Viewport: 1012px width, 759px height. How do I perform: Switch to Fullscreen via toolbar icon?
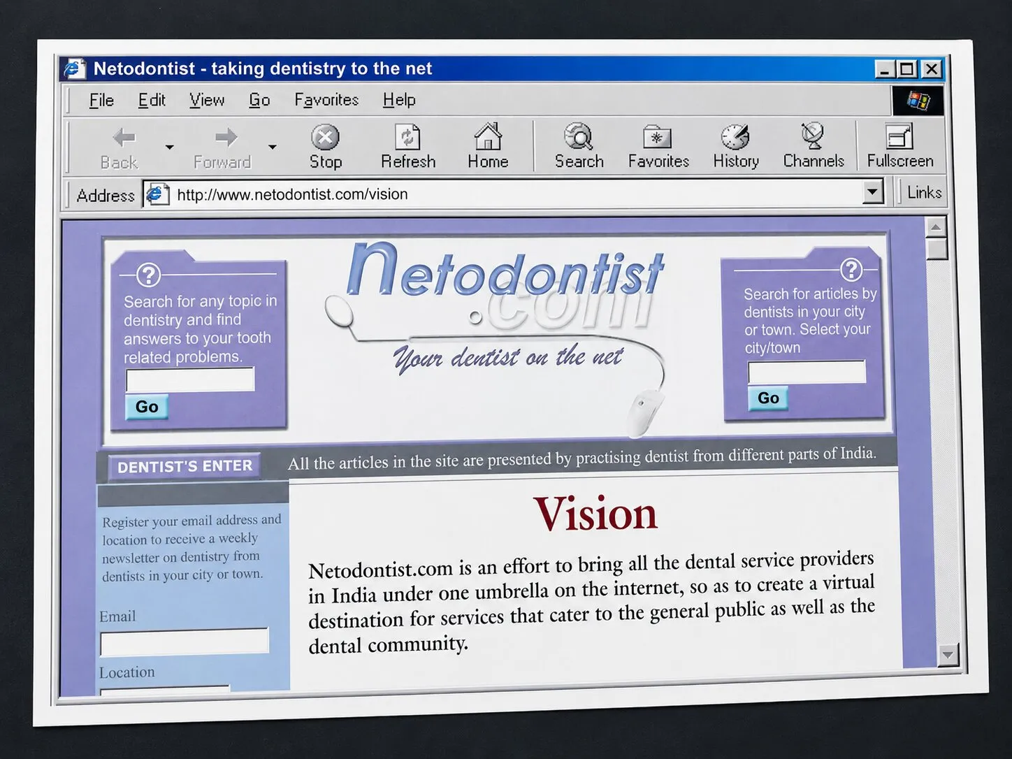899,136
